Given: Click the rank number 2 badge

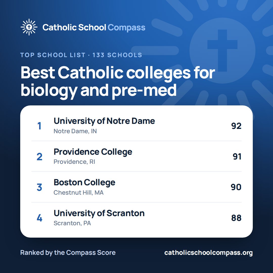Looking at the screenshot, I should (x=39, y=156).
